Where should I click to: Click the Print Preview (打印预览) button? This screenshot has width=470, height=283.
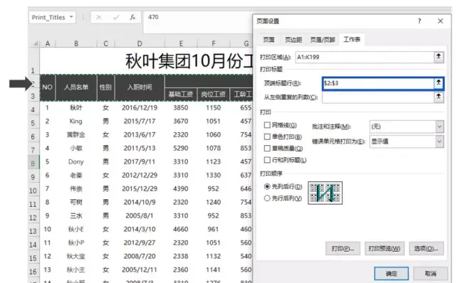tap(385, 248)
